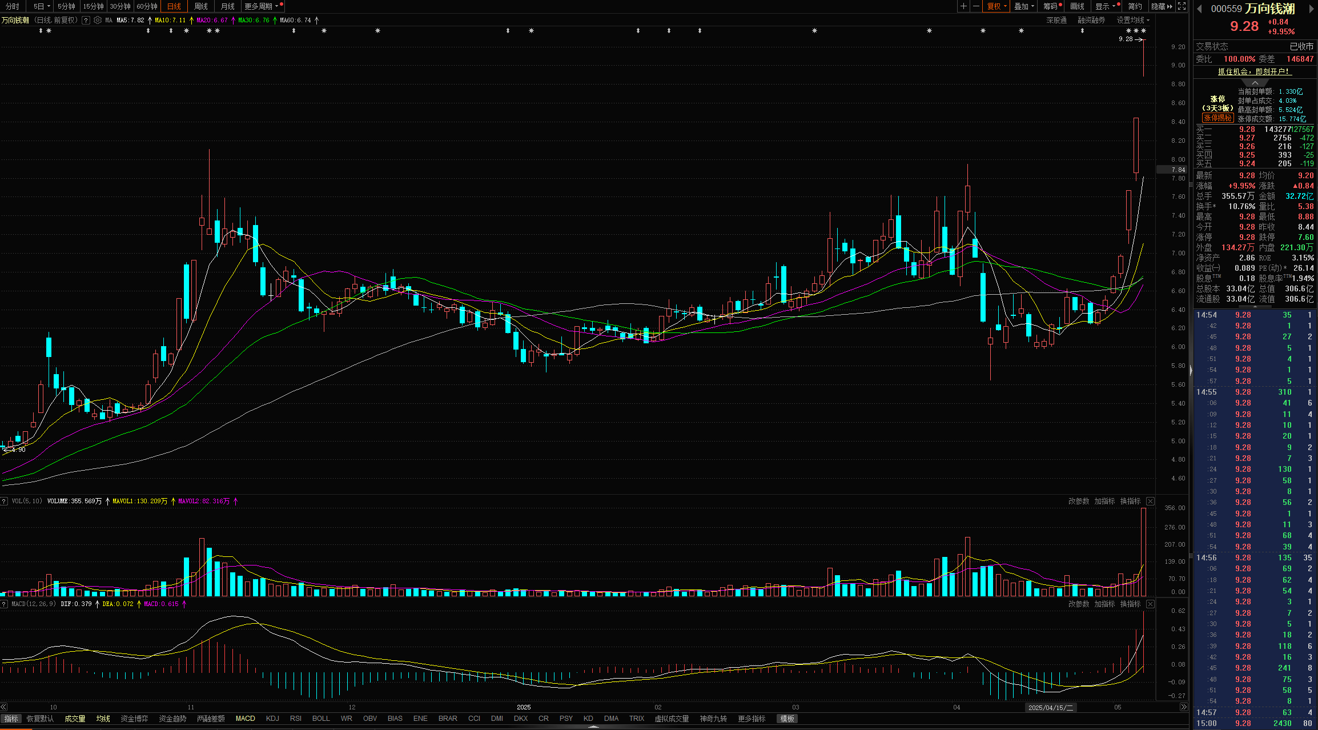Click the 模板 template button

pos(787,719)
